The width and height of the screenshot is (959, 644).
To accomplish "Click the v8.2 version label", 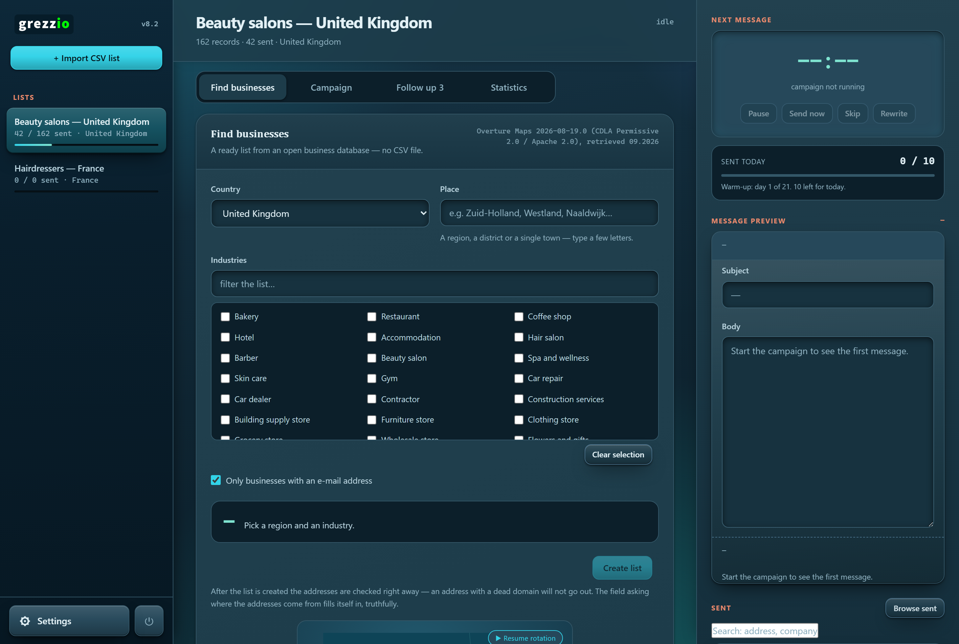I will (x=149, y=24).
